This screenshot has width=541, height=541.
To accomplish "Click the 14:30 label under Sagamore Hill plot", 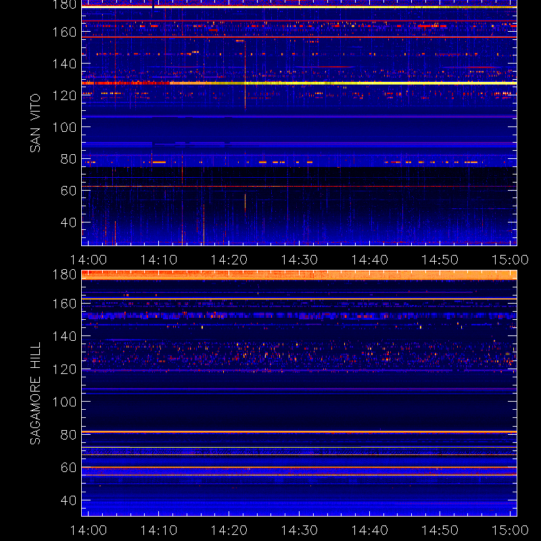I will tap(299, 530).
